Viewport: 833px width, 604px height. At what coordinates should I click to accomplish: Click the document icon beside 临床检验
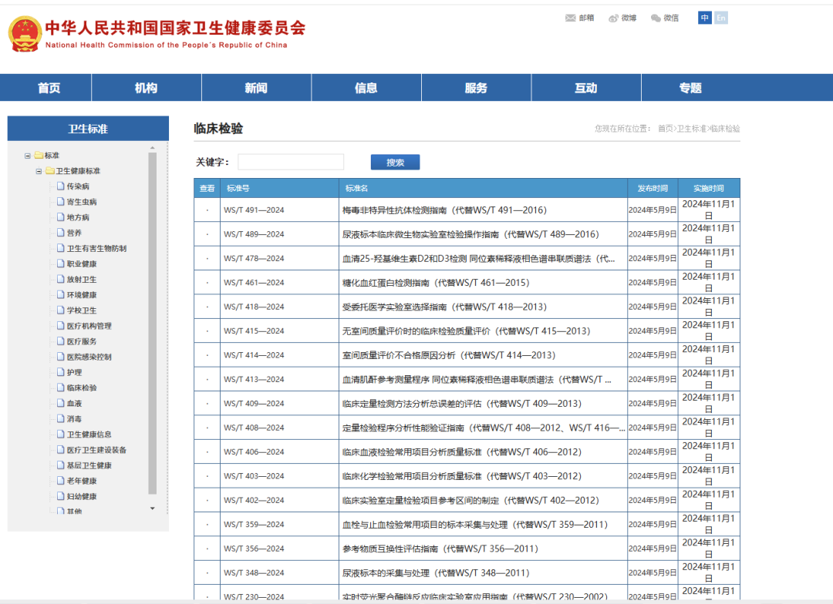coord(61,388)
